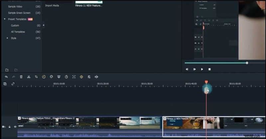266x139 pixels.
Task: Open the Speed control icon
Action: coord(44,77)
